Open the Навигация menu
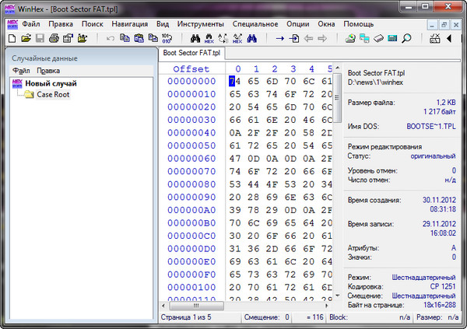 click(130, 24)
